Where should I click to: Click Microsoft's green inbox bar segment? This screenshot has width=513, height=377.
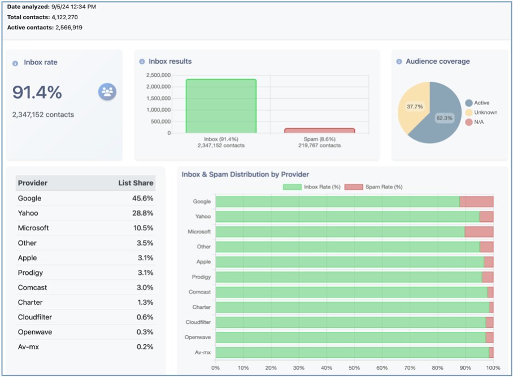coord(339,232)
